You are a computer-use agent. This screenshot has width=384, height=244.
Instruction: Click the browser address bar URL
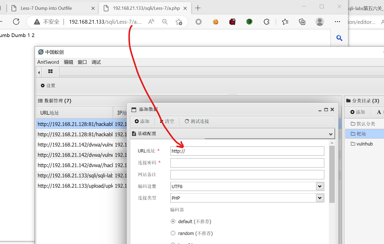(x=105, y=22)
